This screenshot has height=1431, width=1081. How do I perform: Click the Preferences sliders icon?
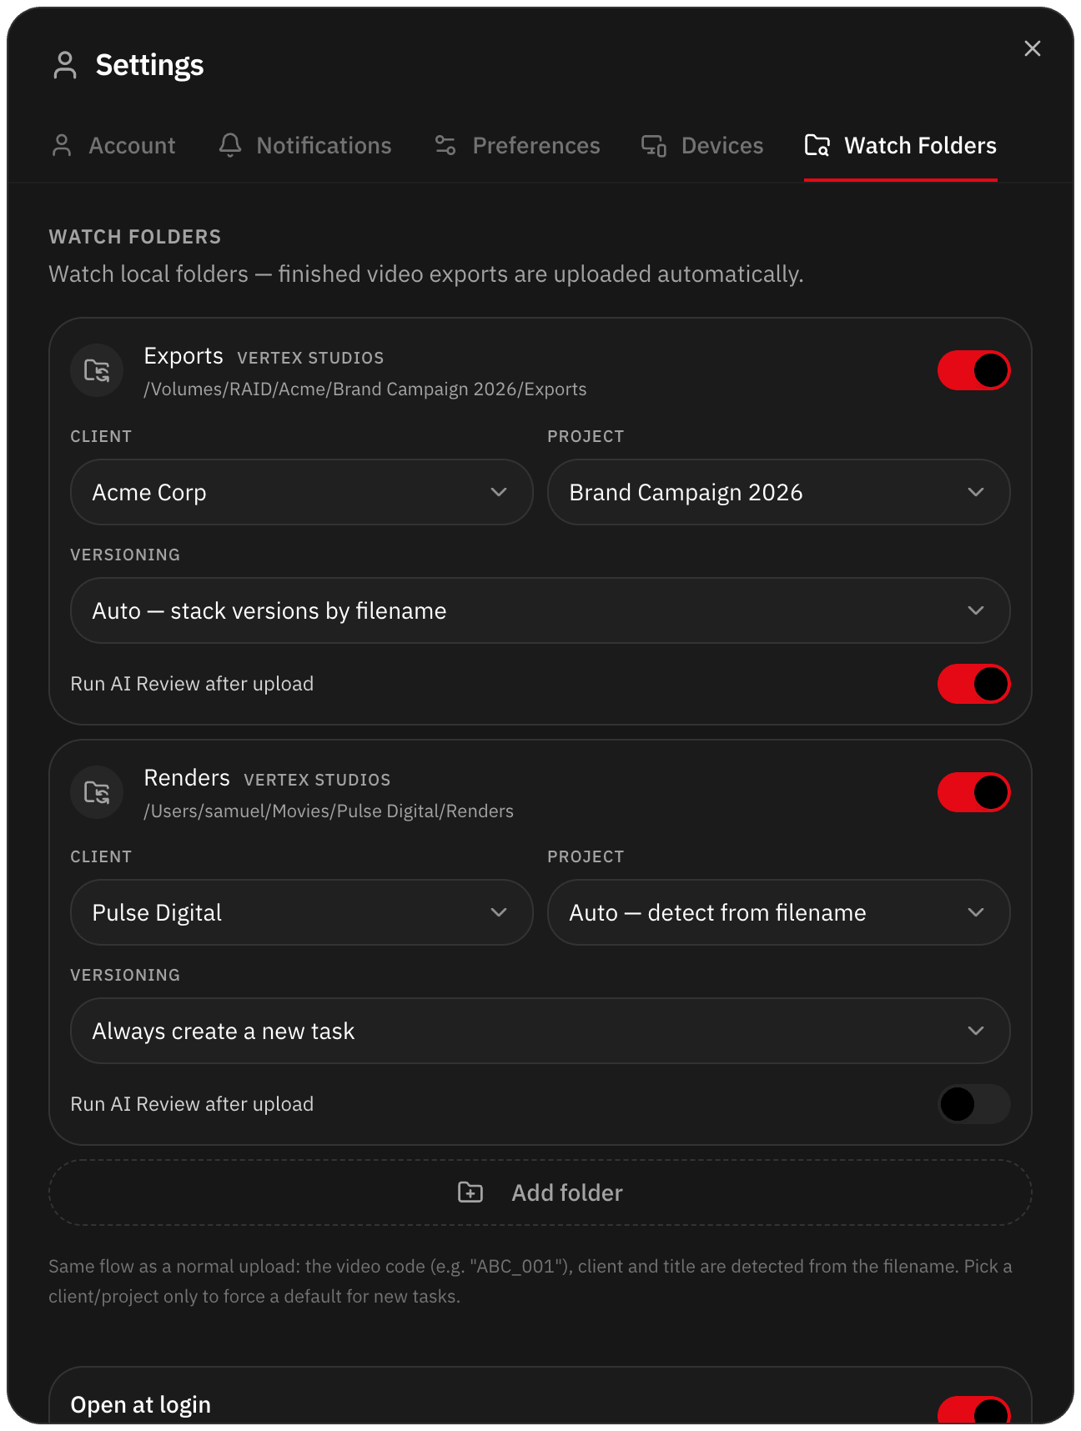pos(445,145)
